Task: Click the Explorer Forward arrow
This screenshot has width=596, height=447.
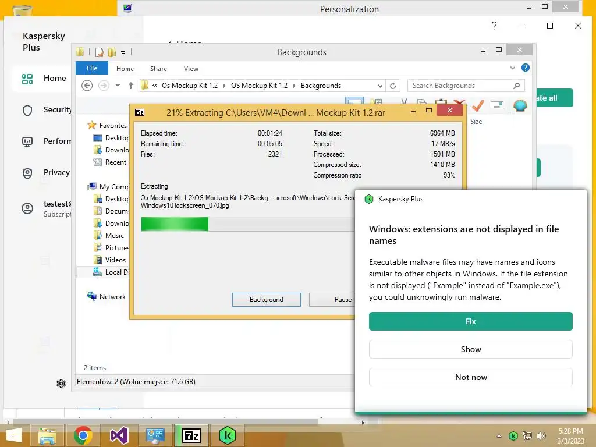Action: pos(104,86)
